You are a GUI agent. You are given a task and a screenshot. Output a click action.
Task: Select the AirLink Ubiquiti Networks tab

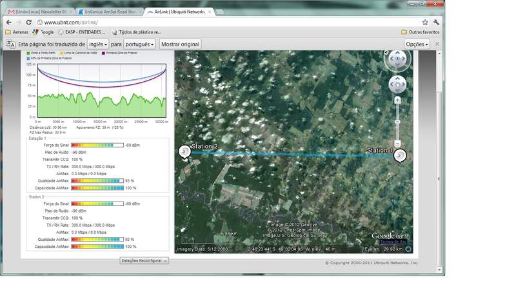[x=179, y=12]
